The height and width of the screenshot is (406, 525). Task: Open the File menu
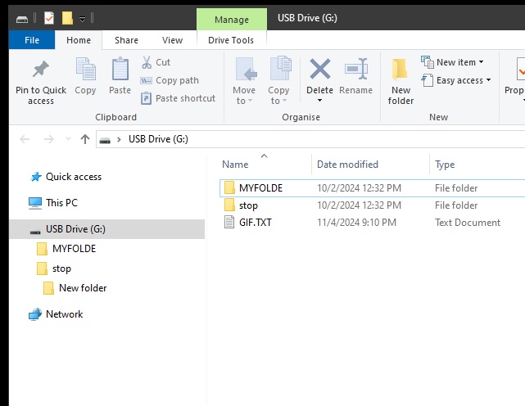32,40
